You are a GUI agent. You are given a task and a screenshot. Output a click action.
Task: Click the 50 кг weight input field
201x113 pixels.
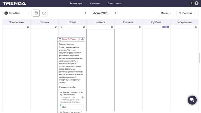[72, 107]
